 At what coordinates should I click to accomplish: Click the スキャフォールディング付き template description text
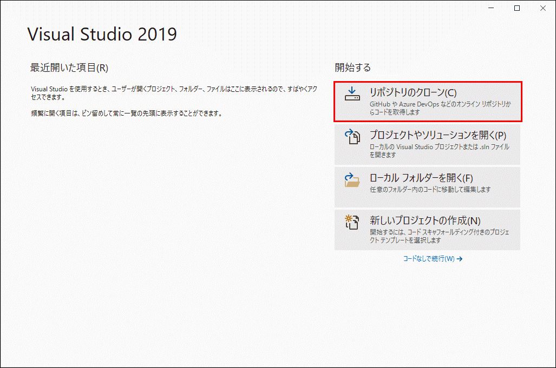[440, 236]
